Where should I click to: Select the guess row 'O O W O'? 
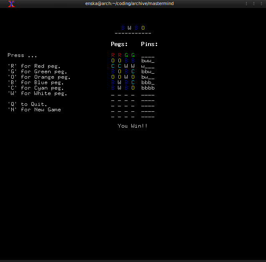123,77
